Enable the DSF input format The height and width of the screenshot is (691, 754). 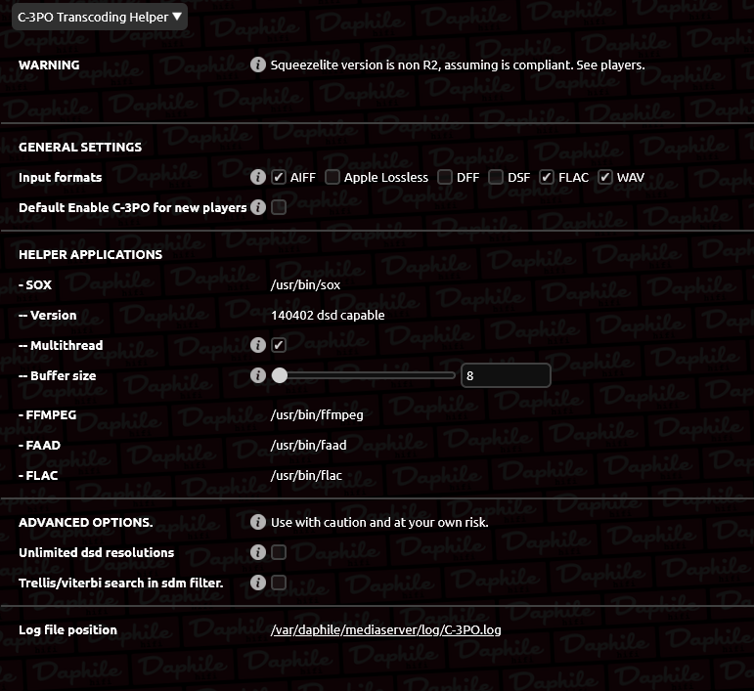(x=495, y=177)
